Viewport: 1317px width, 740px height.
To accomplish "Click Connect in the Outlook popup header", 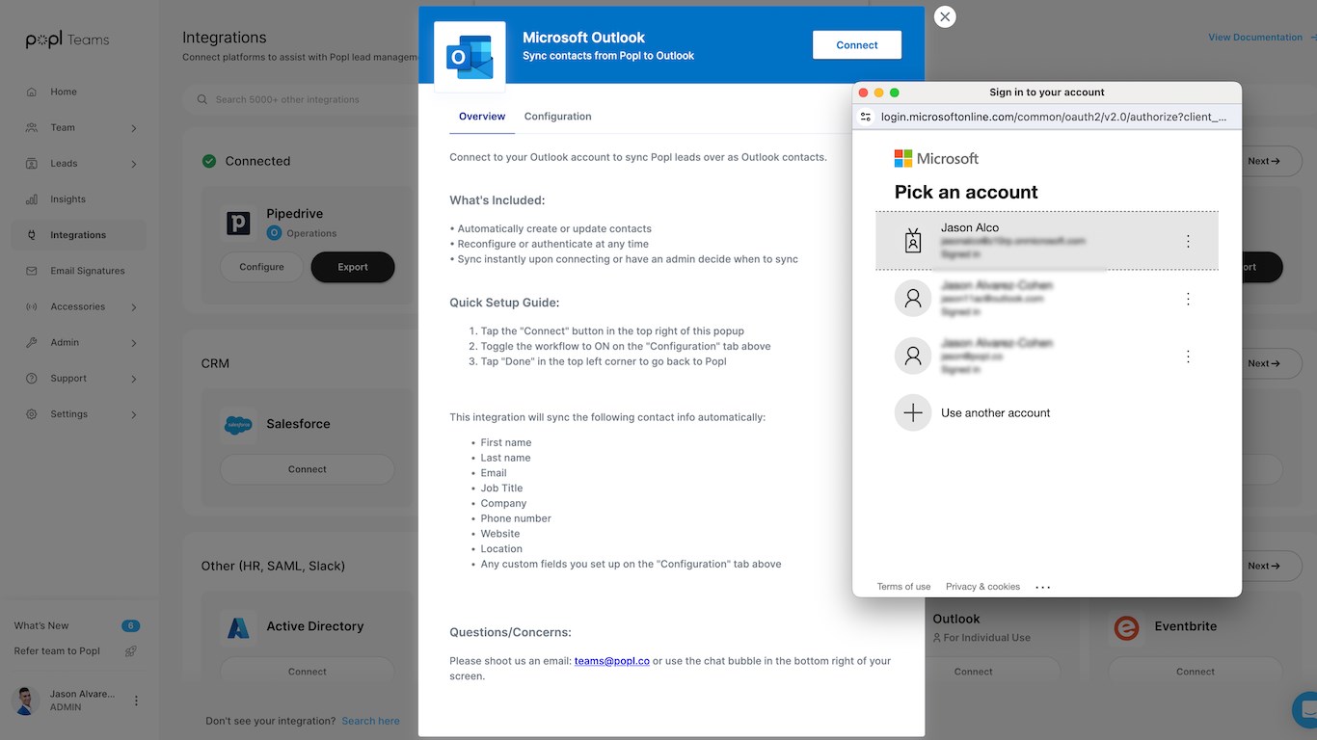I will (x=857, y=45).
